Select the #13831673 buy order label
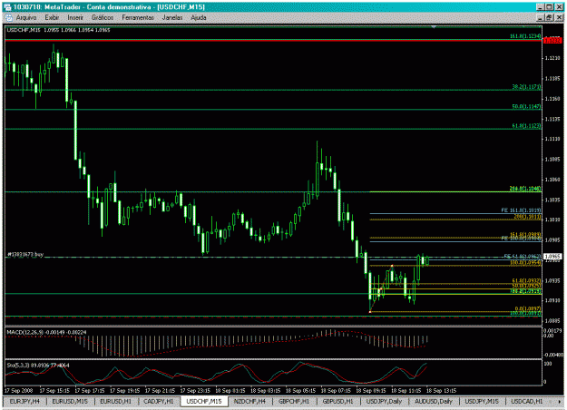Image resolution: width=567 pixels, height=410 pixels. [25, 254]
